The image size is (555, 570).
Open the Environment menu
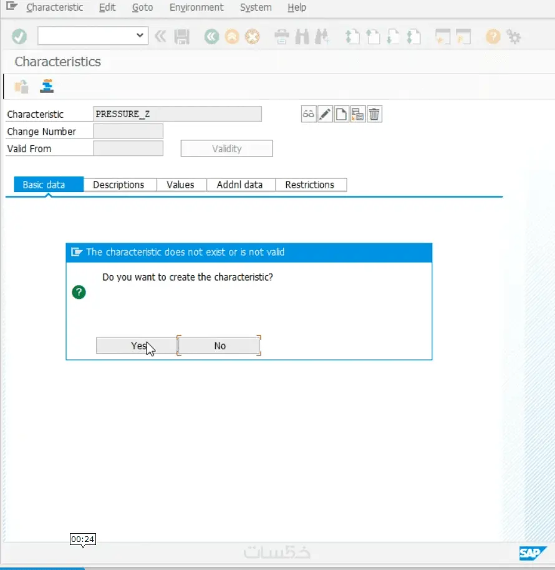196,7
